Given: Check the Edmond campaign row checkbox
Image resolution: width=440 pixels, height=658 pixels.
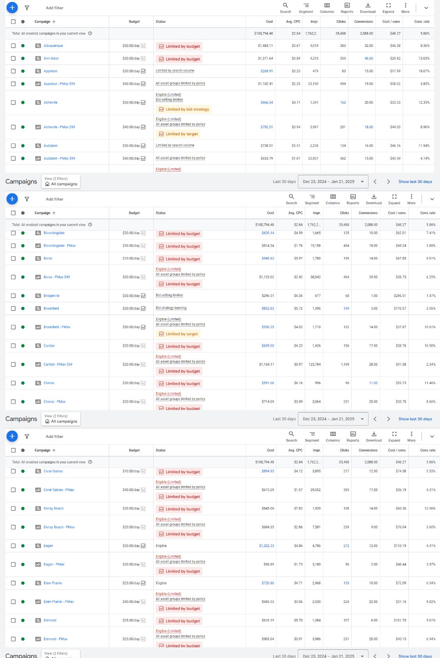Looking at the screenshot, I should pos(13,620).
